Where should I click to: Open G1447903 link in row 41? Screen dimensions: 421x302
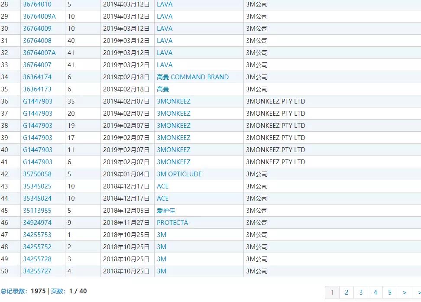[x=38, y=162]
